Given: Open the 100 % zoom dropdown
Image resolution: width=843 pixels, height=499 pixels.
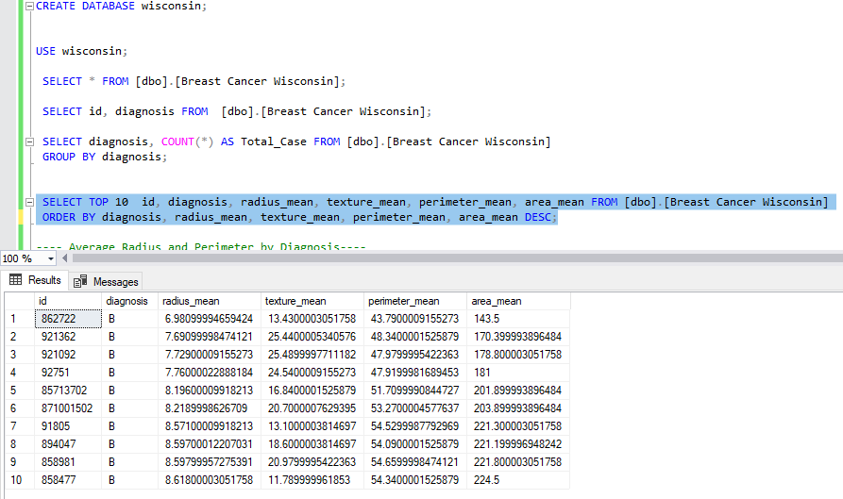Looking at the screenshot, I should (x=51, y=258).
